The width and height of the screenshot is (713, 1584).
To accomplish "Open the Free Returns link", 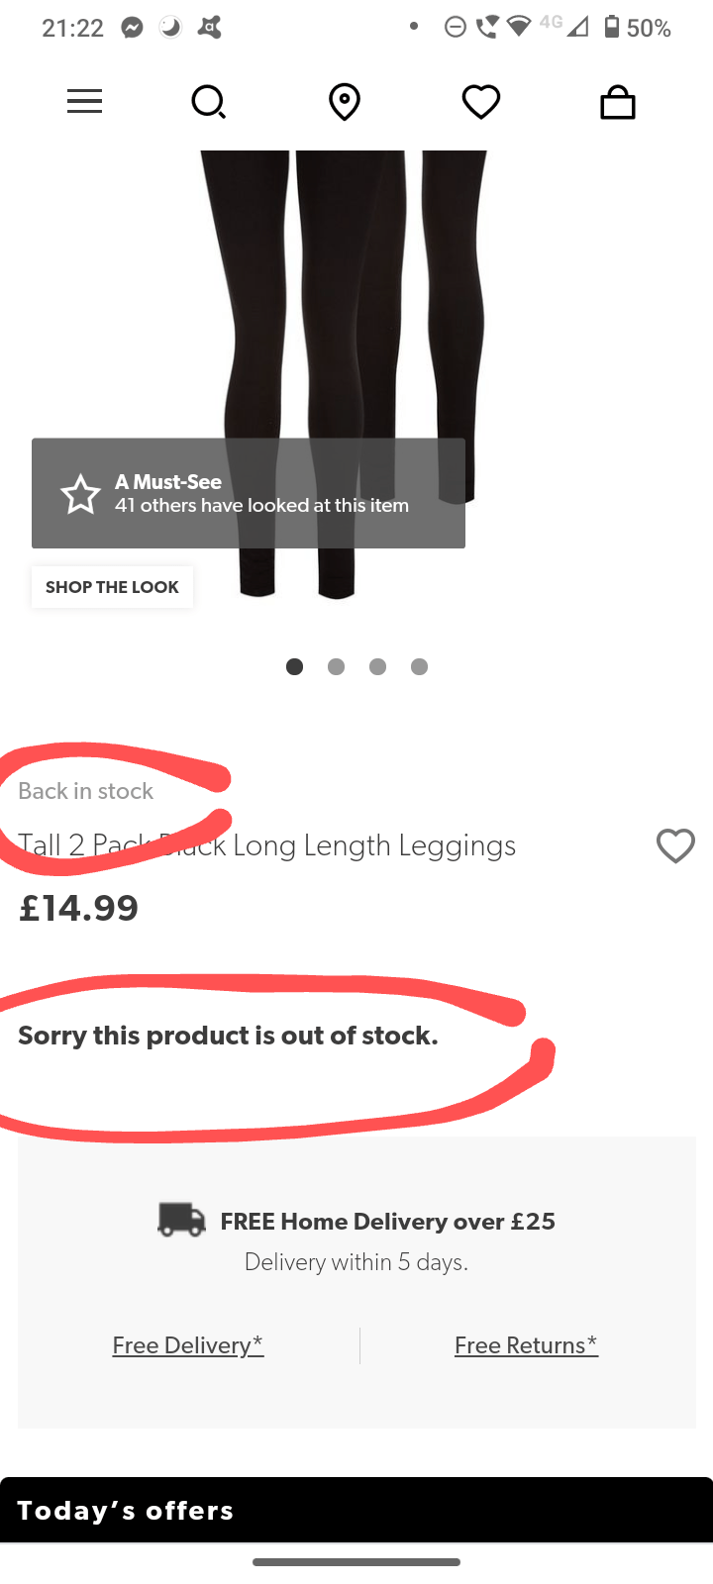I will click(526, 1345).
